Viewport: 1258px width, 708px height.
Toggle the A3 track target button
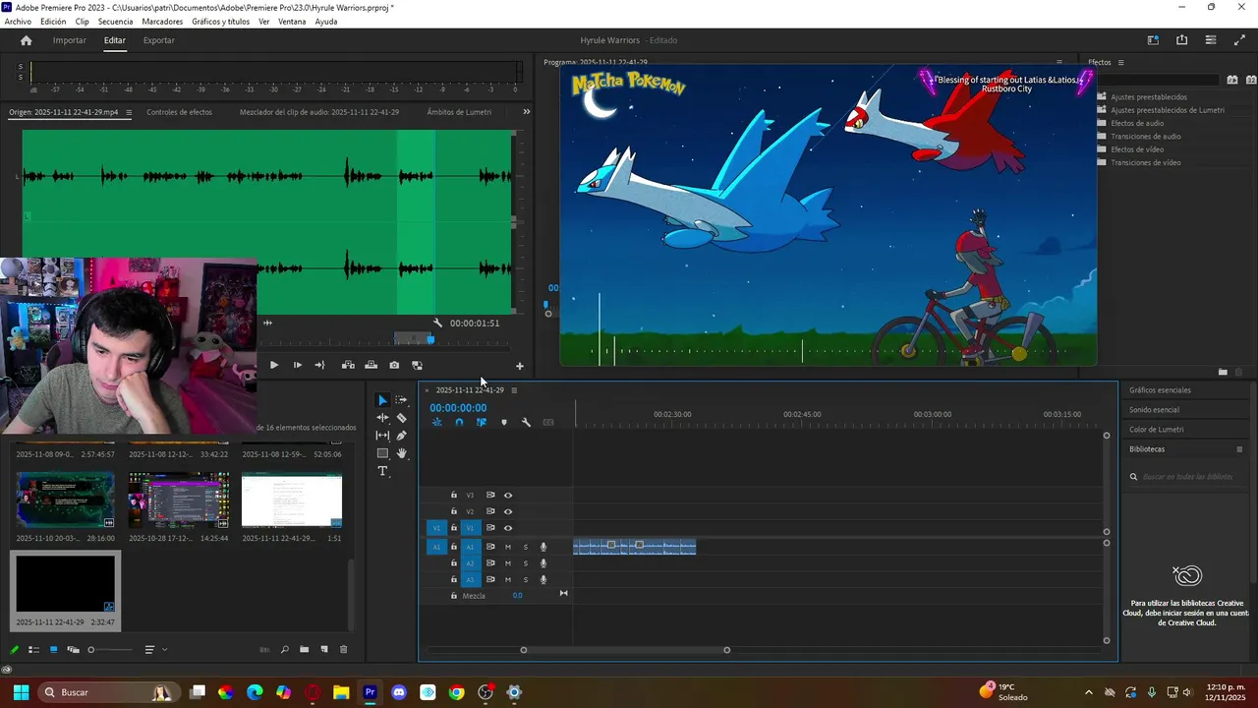pos(470,580)
